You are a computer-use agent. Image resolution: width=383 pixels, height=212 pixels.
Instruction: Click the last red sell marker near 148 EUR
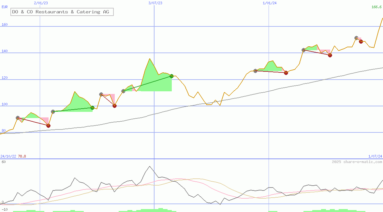pyautogui.click(x=361, y=41)
